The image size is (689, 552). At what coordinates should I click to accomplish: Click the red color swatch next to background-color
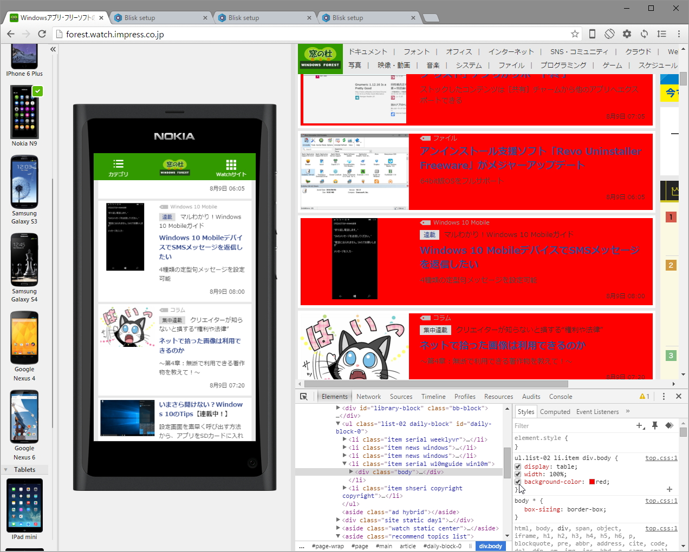[x=591, y=482]
